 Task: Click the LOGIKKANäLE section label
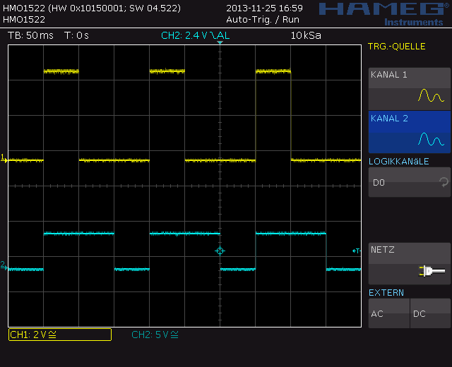pos(398,162)
